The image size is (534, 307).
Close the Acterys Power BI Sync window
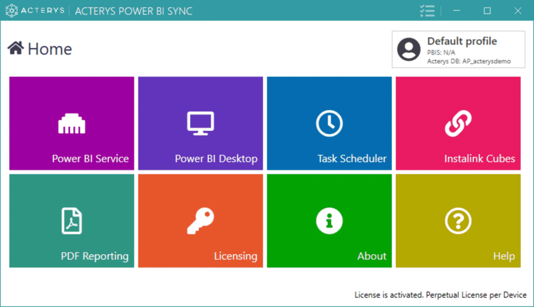pos(518,11)
